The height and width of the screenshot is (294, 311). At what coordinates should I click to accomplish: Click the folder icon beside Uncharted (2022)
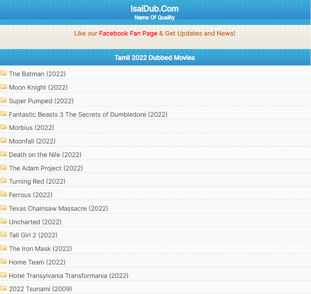[4, 221]
